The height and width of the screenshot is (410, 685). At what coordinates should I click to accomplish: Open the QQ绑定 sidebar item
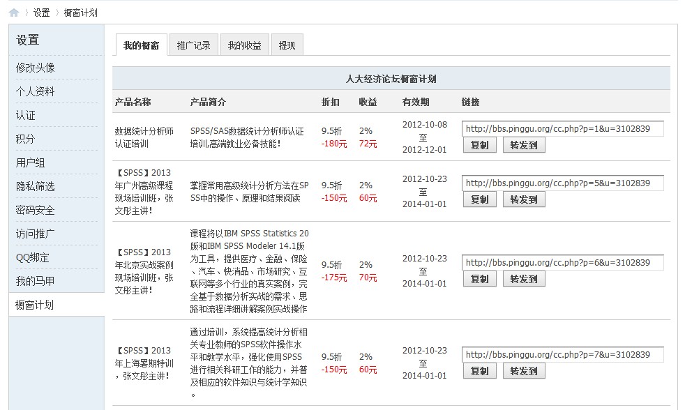point(33,257)
